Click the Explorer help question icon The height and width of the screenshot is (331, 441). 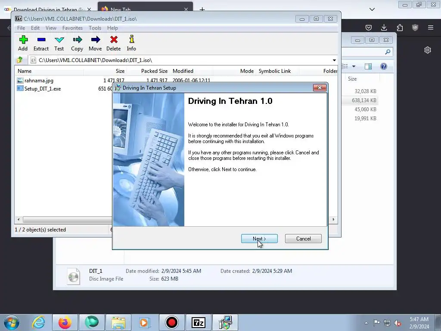384,66
